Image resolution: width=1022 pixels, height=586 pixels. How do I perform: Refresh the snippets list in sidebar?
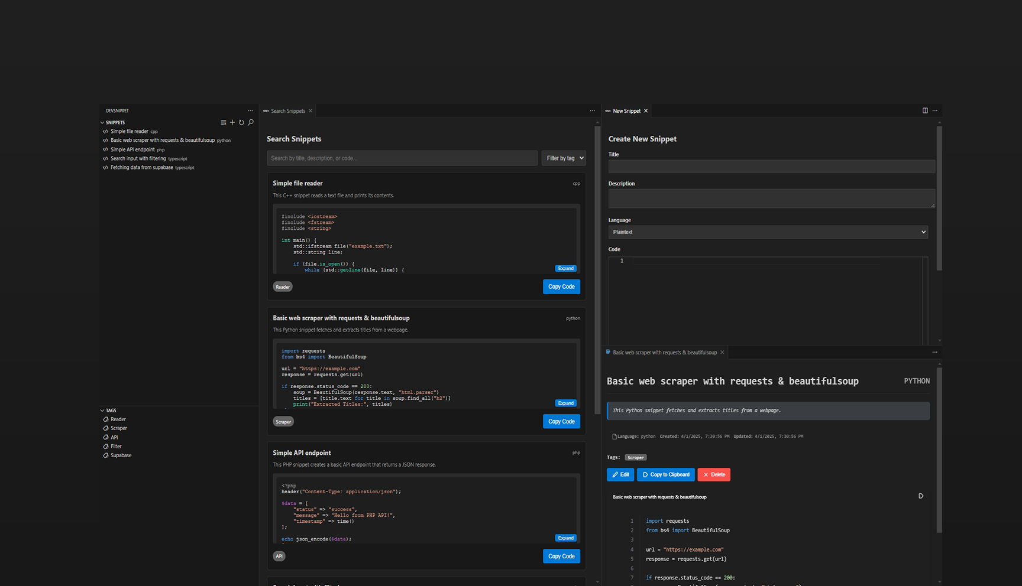click(x=241, y=122)
